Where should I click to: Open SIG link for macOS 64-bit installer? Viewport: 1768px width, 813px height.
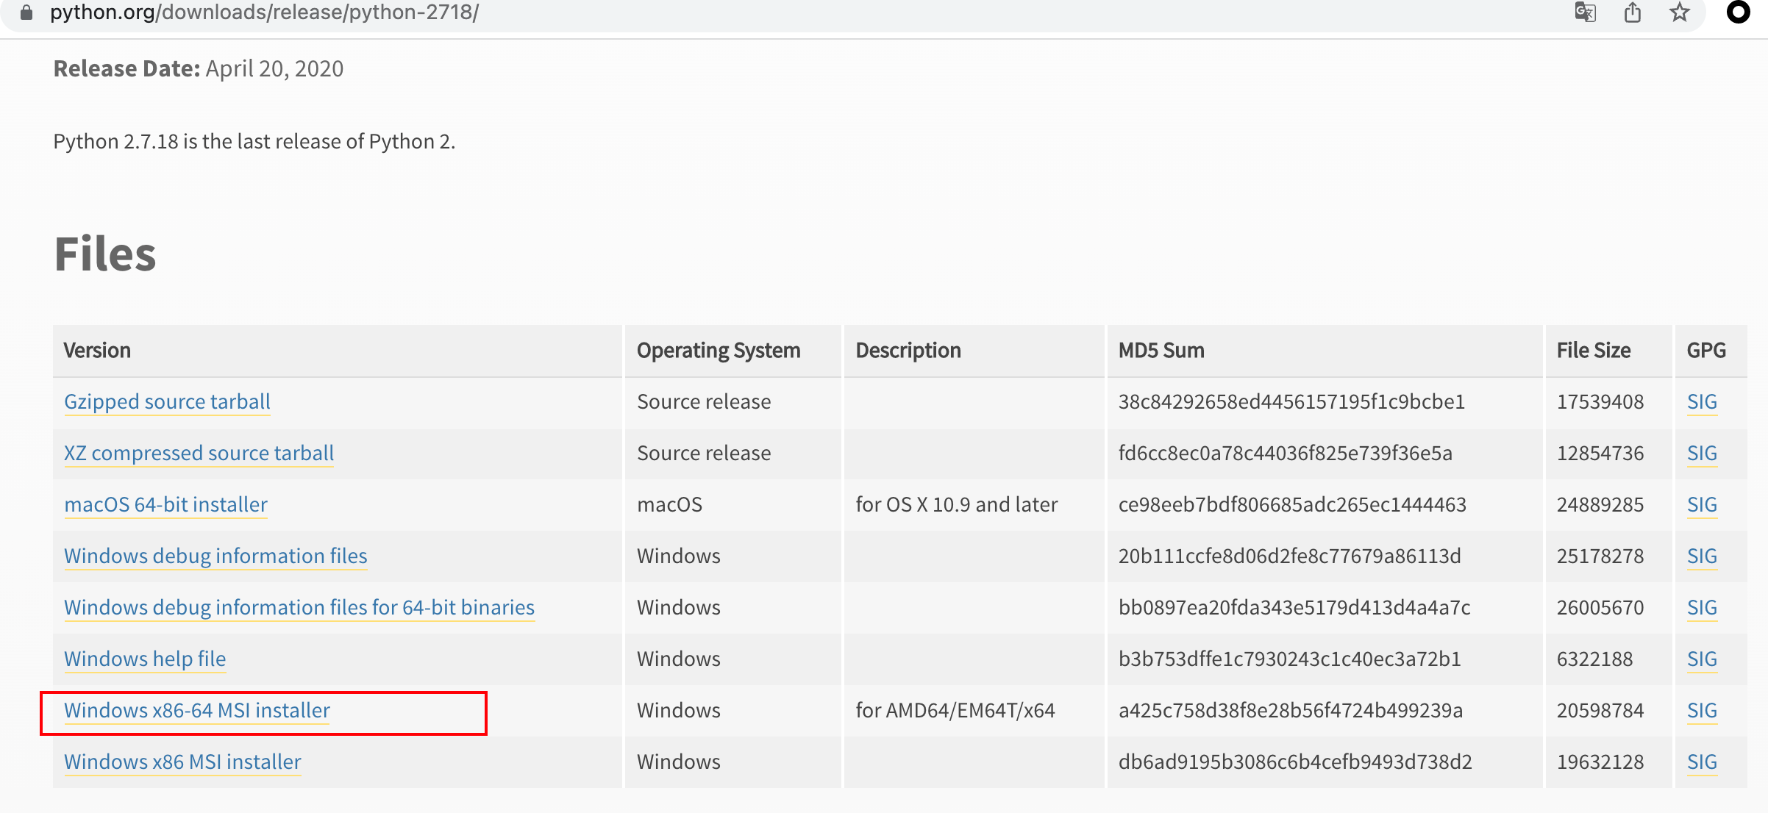[1702, 505]
